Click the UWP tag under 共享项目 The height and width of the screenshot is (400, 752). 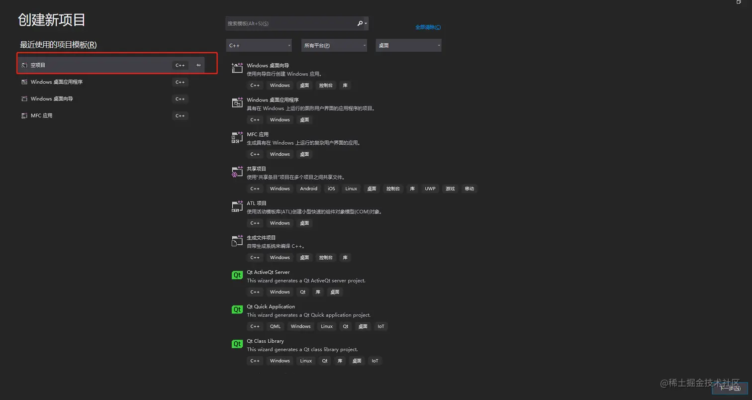point(430,189)
